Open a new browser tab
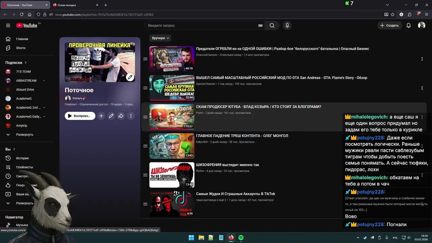The height and width of the screenshot is (243, 432). pyautogui.click(x=106, y=5)
